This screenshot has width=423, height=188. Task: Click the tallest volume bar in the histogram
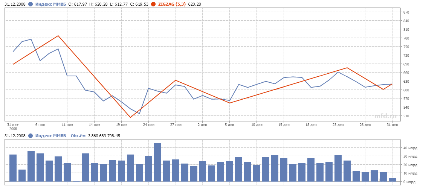point(157,162)
